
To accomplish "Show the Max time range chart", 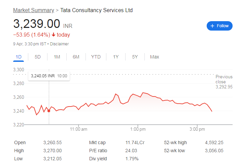I will 155,57.
